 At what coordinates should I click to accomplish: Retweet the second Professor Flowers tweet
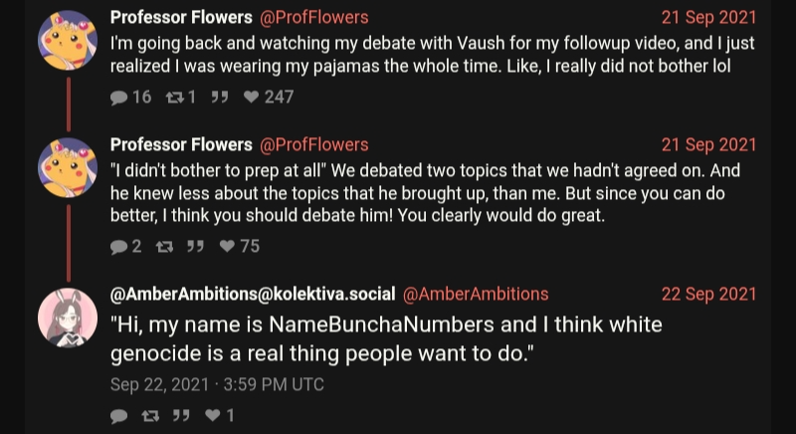click(x=164, y=246)
